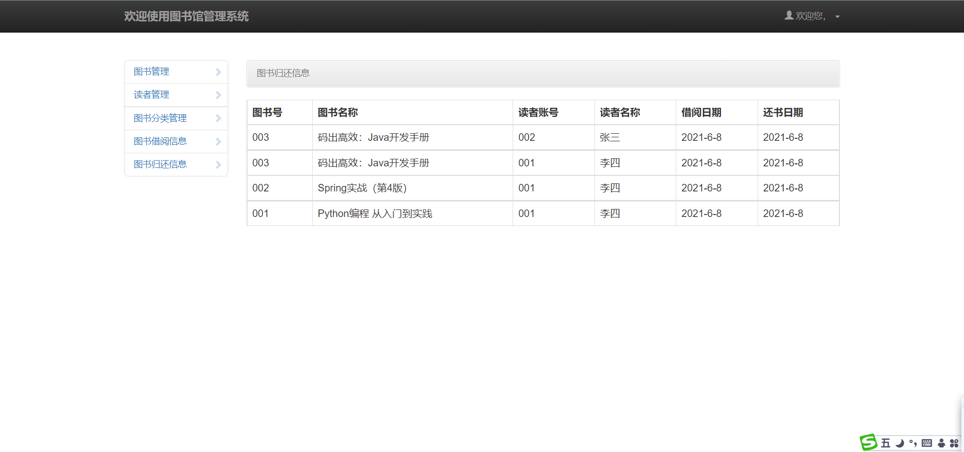Viewport: 964px width, 452px height.
Task: Click the borrow date in the Spring row
Action: [701, 188]
